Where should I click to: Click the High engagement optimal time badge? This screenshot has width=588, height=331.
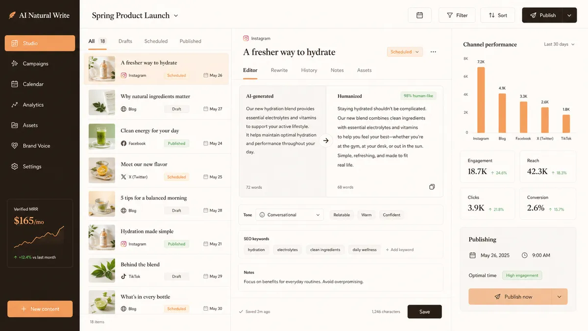point(522,276)
